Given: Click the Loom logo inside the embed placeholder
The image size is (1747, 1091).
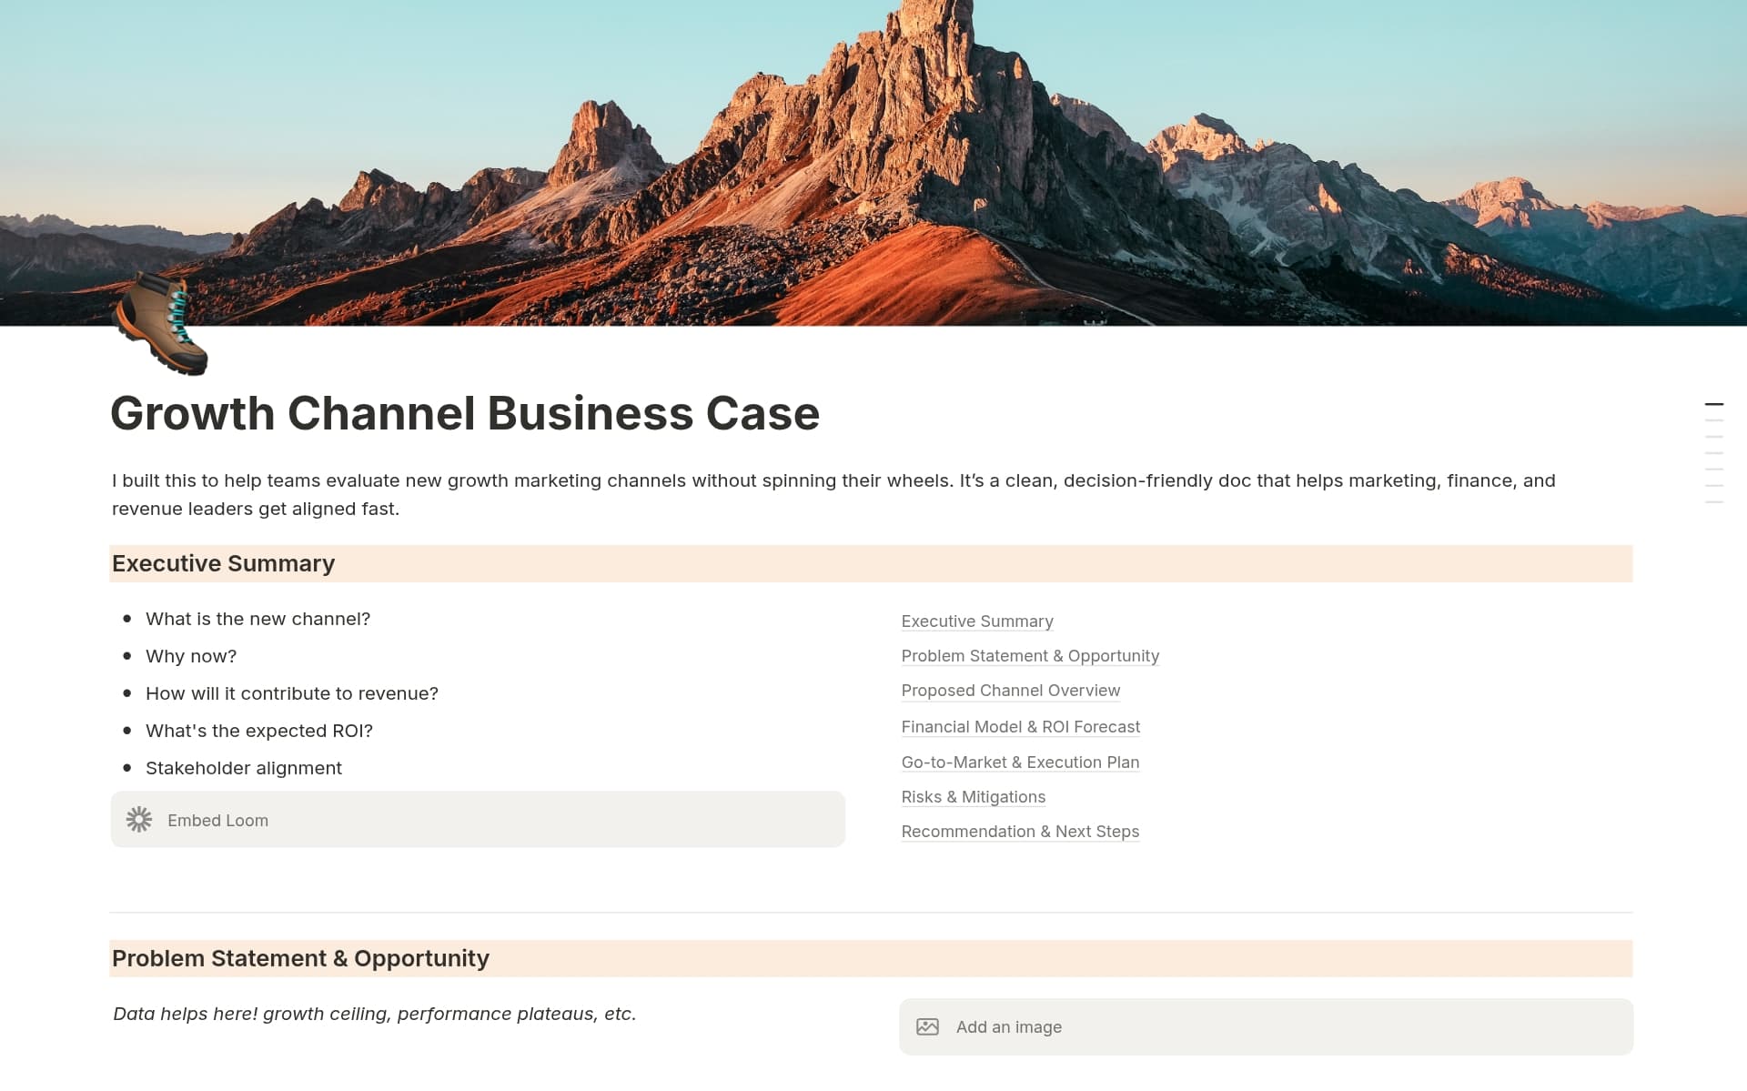Looking at the screenshot, I should coord(139,819).
